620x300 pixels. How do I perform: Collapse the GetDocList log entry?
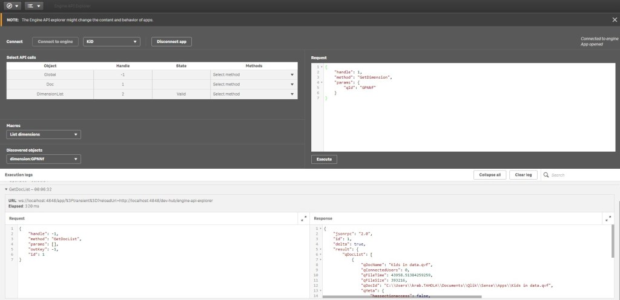[x=6, y=189]
